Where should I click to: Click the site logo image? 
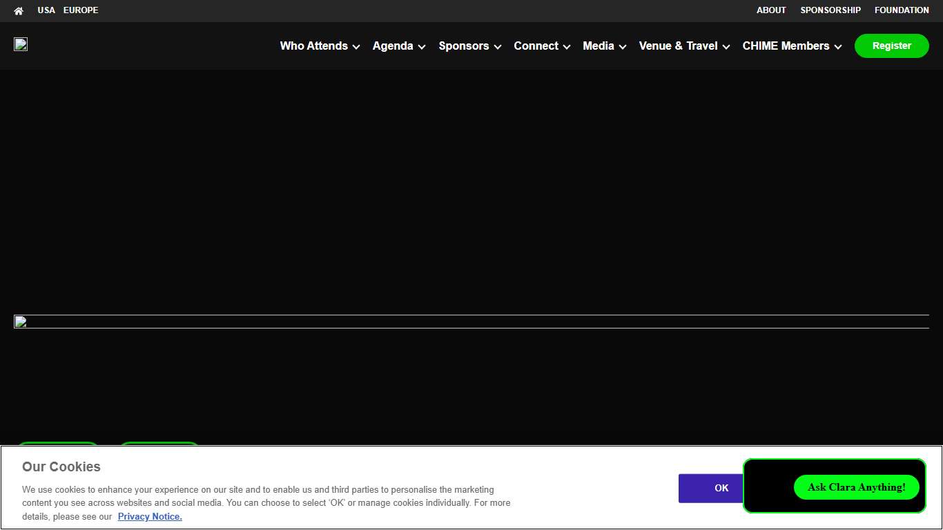click(x=21, y=45)
